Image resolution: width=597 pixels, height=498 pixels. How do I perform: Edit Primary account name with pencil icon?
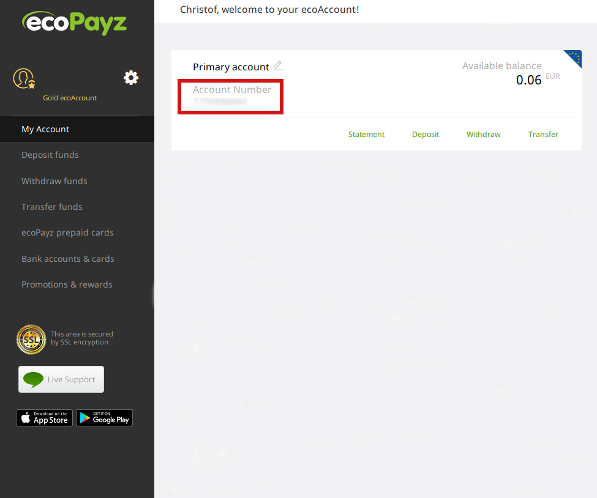point(279,65)
